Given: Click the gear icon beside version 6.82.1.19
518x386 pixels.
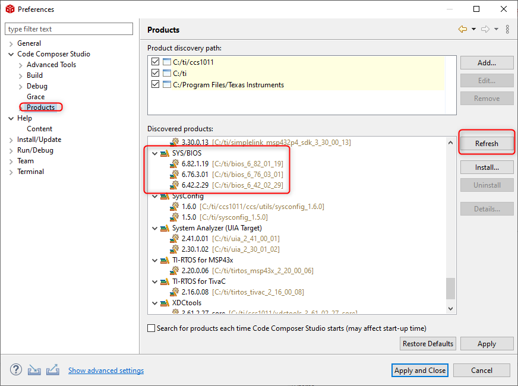Looking at the screenshot, I should [175, 164].
